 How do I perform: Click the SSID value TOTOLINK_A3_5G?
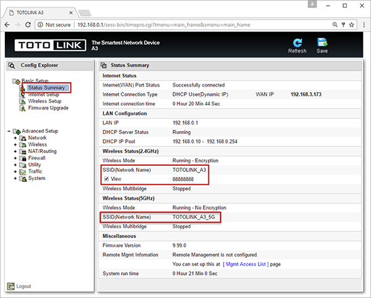[194, 217]
